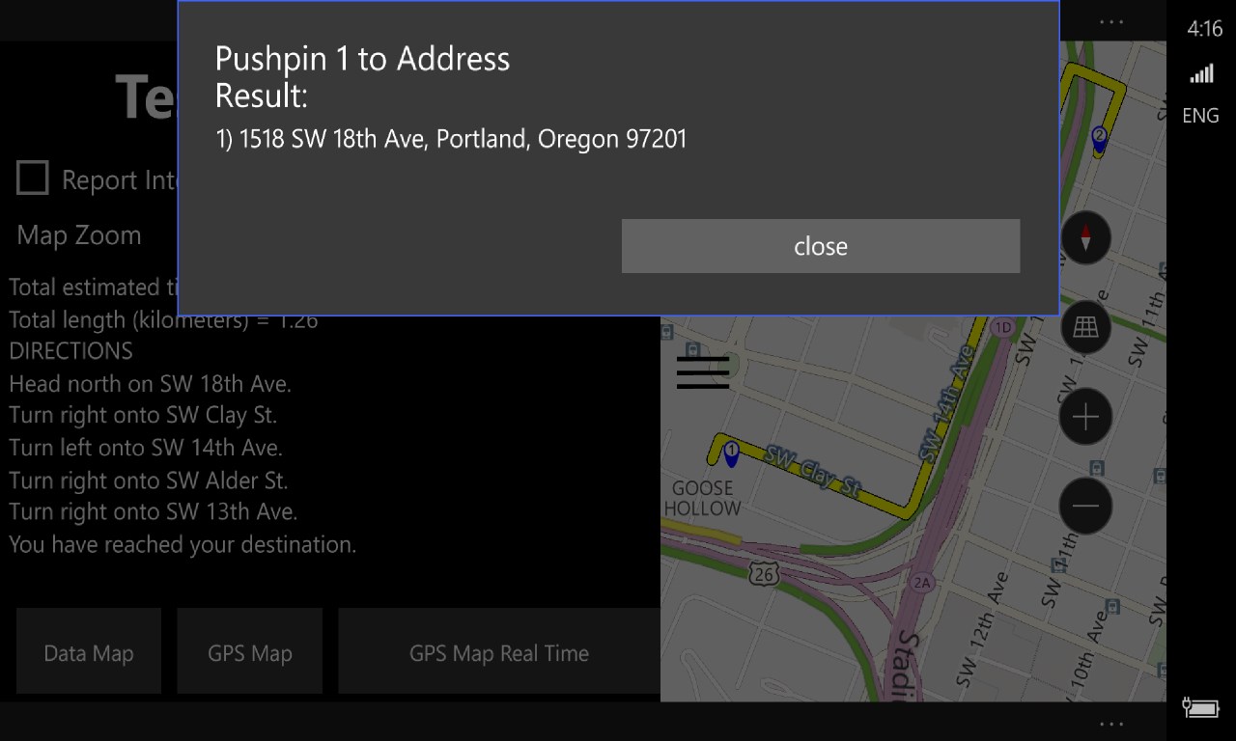Start GPS Map Real Time

[498, 652]
